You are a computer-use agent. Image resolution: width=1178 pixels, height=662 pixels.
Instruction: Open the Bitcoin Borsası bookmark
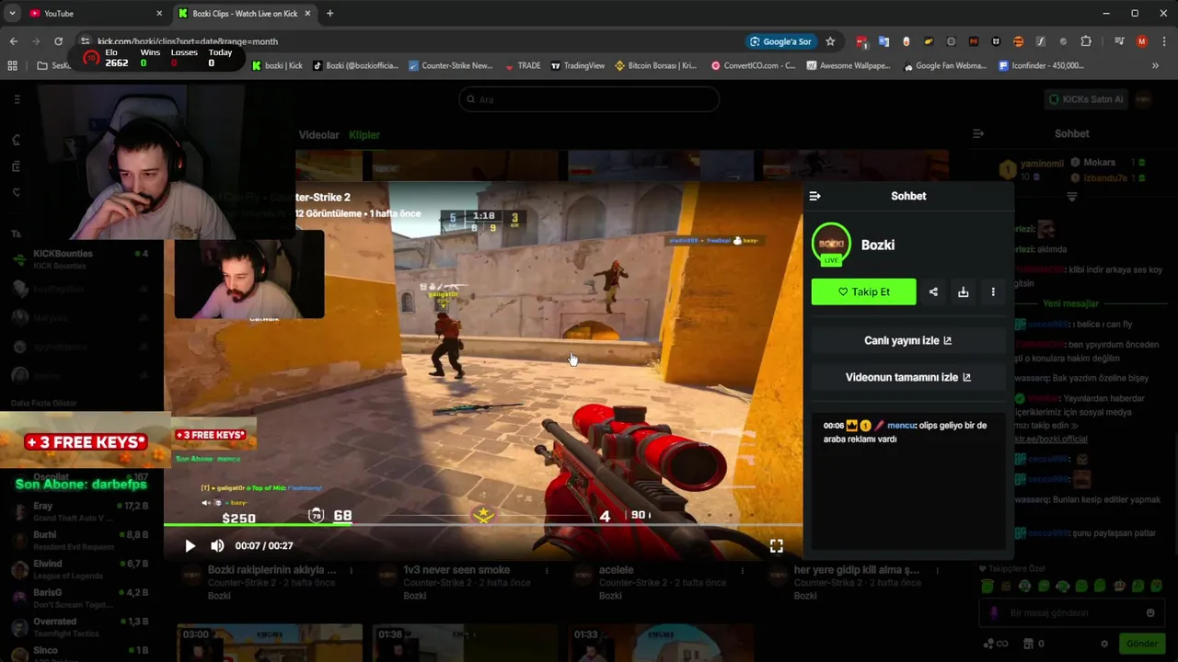[x=655, y=65]
